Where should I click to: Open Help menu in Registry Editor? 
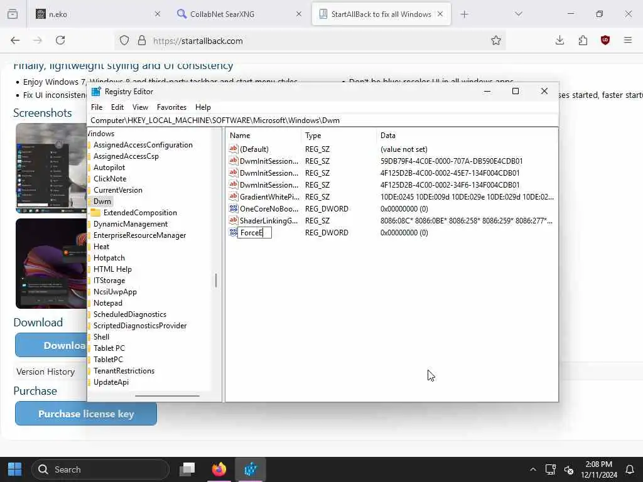point(203,107)
